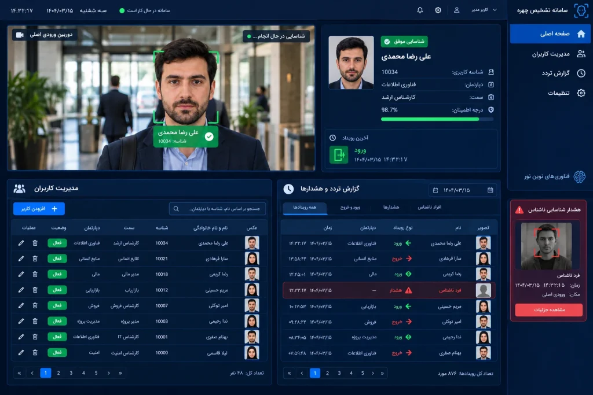This screenshot has height=395, width=593.
Task: Select the همه رویدادها tab
Action: click(x=305, y=207)
